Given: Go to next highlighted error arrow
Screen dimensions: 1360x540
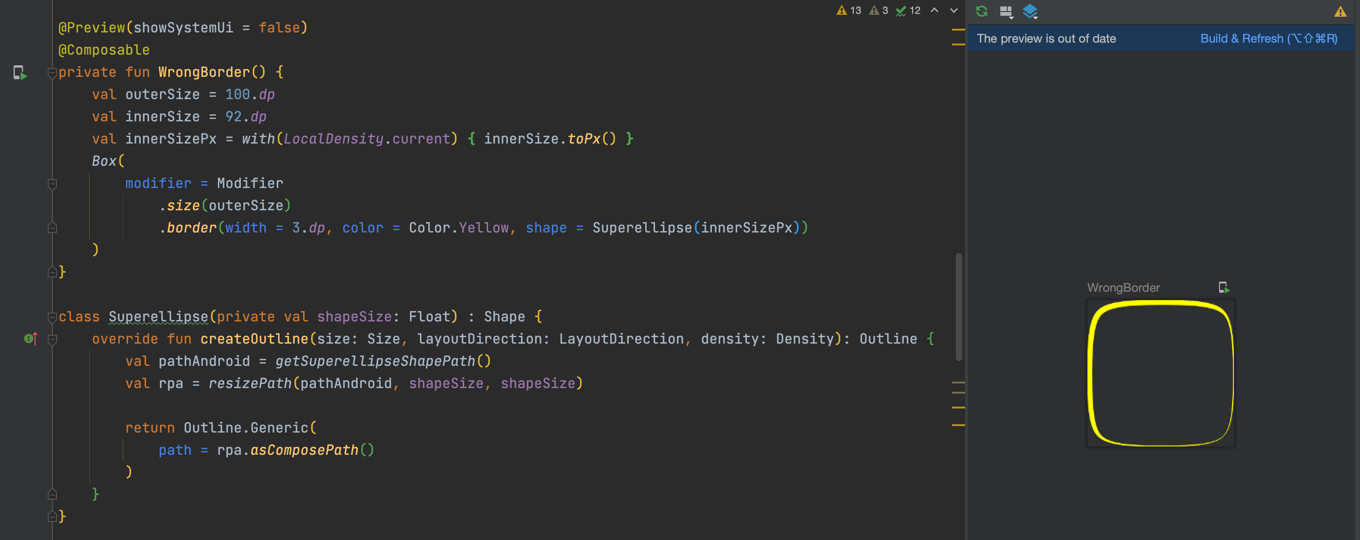Looking at the screenshot, I should (954, 11).
